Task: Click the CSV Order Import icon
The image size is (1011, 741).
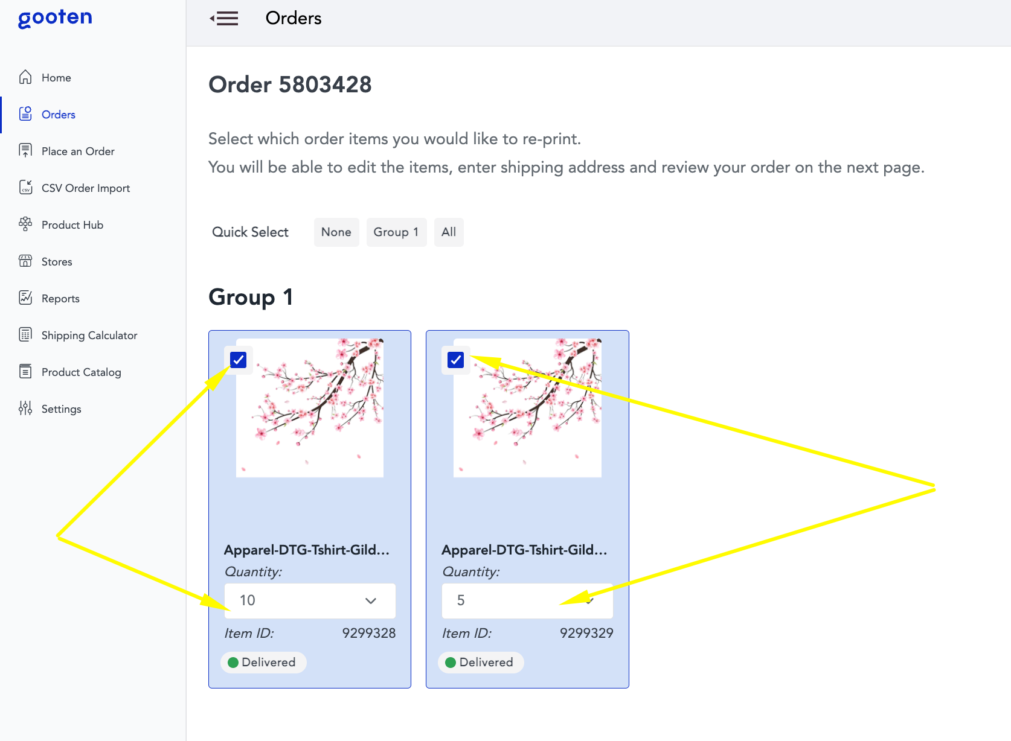Action: 25,188
